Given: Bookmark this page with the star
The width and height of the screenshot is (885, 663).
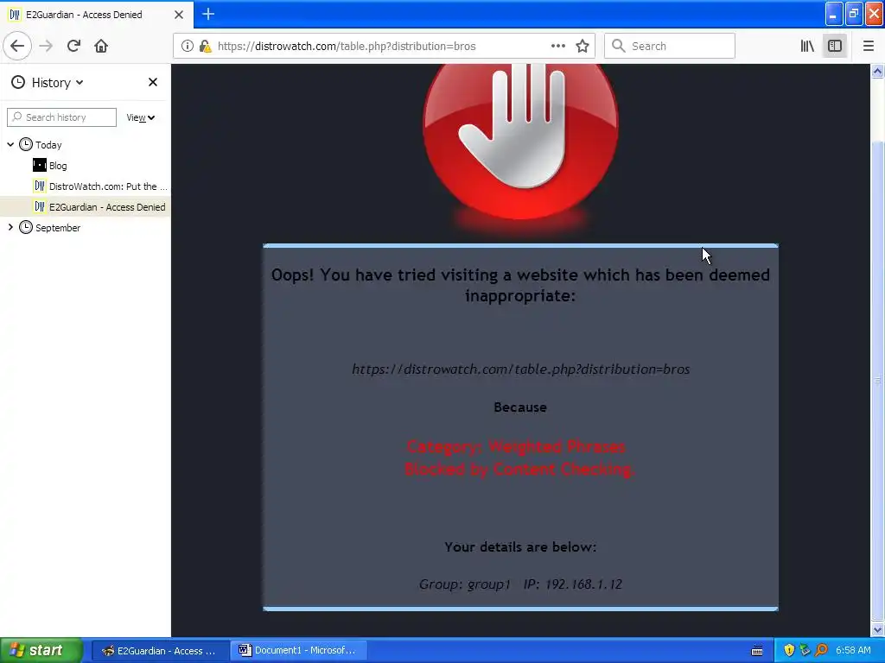Looking at the screenshot, I should [583, 46].
